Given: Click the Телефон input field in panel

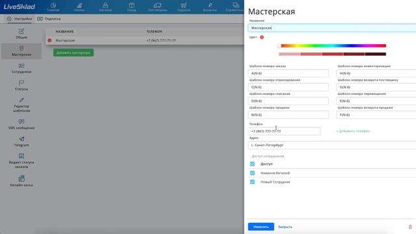Looking at the screenshot, I should tap(284, 131).
